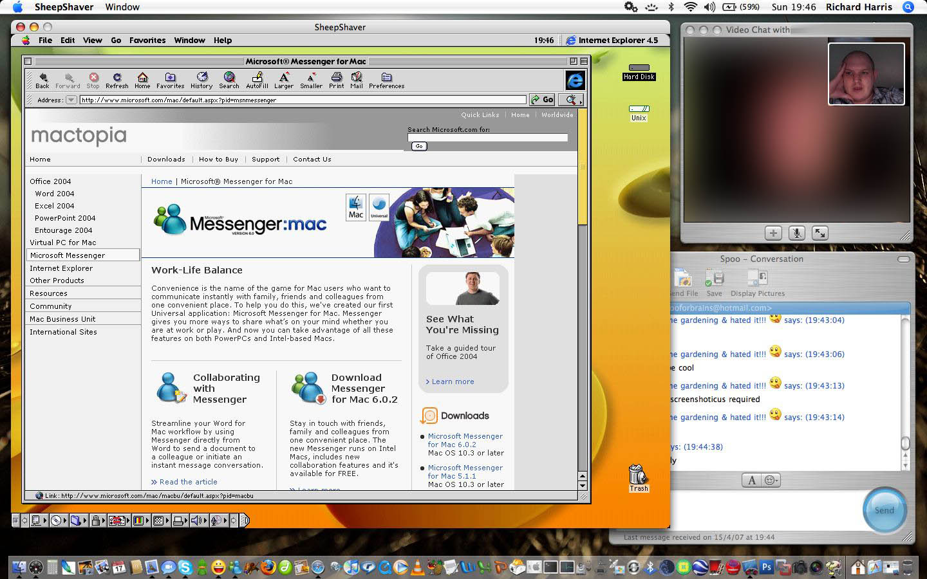Image resolution: width=927 pixels, height=579 pixels.
Task: Expand the monitor color depth control strip module
Action: pyautogui.click(x=141, y=520)
